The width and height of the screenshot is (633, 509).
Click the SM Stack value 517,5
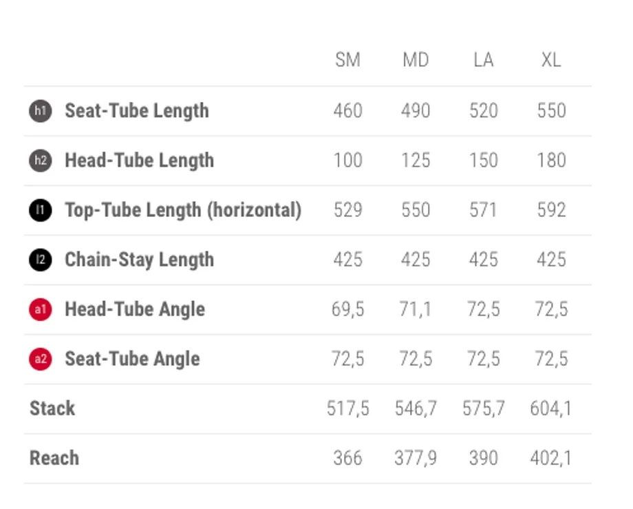(347, 408)
